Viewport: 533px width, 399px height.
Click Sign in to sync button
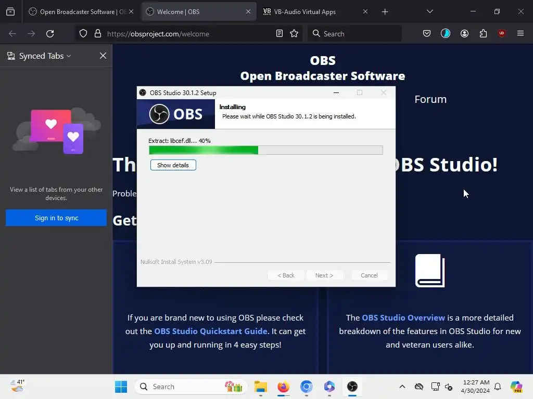click(56, 218)
